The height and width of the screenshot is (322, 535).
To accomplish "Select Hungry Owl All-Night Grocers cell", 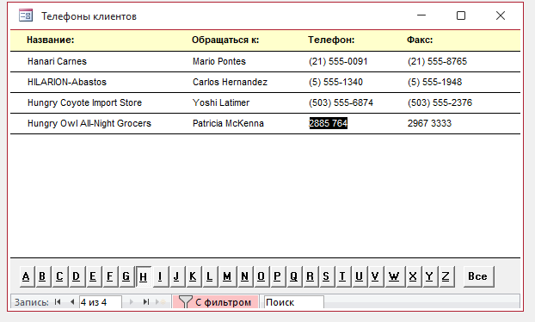I will [89, 123].
